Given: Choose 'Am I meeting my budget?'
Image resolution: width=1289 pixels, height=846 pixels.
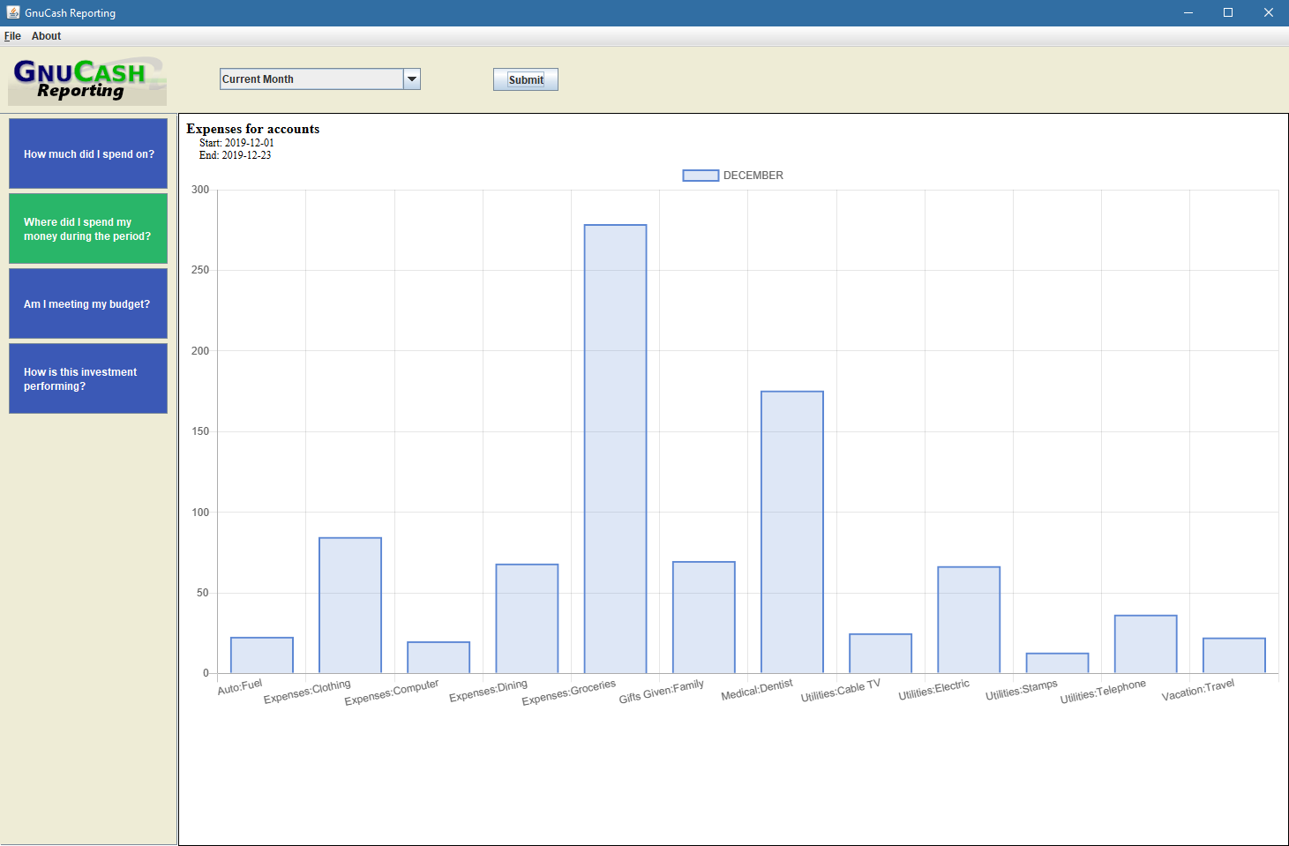Looking at the screenshot, I should [x=88, y=303].
